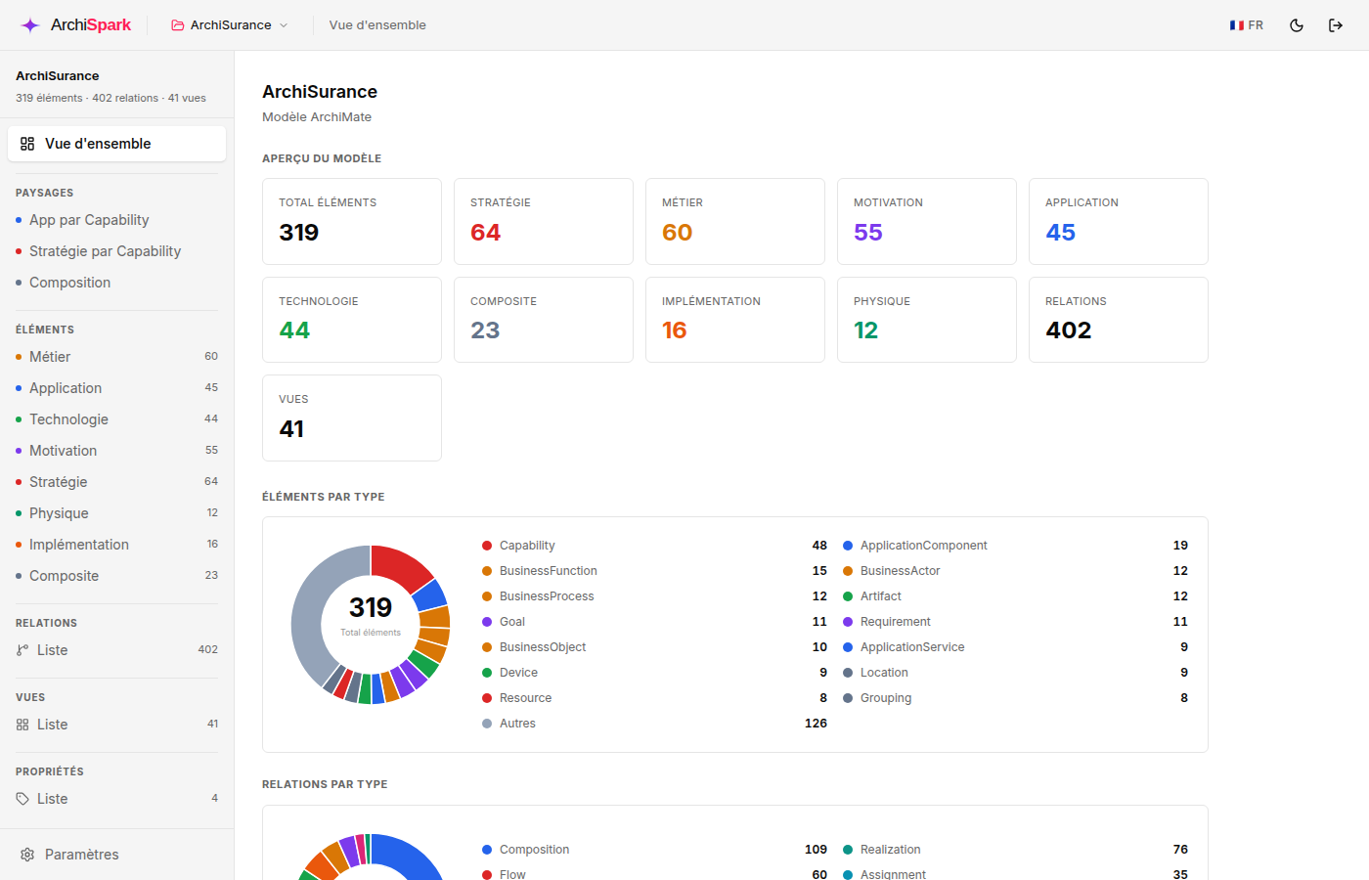This screenshot has height=880, width=1369.
Task: Click the Composite 23 card
Action: point(544,320)
